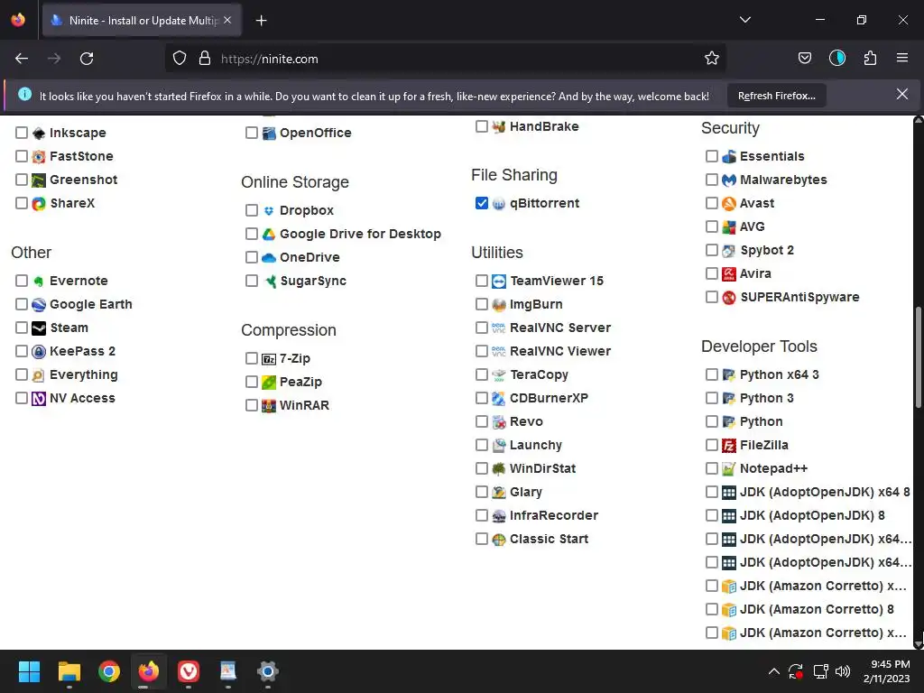Click the JDK (Amazon Corretto) 8 label
924x693 pixels.
point(817,609)
